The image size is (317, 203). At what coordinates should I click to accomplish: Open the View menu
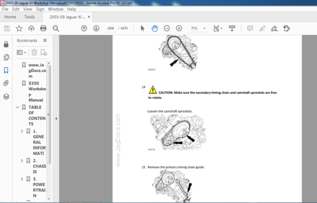(27, 9)
